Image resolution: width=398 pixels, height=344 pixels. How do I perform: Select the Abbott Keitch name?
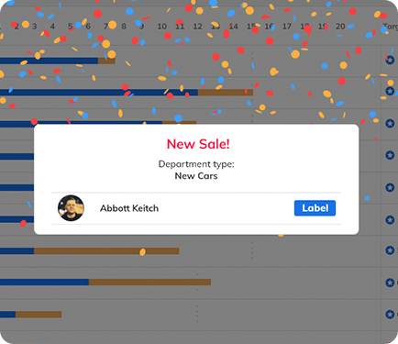point(129,208)
